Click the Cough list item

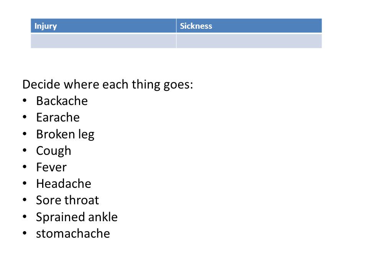coord(54,151)
